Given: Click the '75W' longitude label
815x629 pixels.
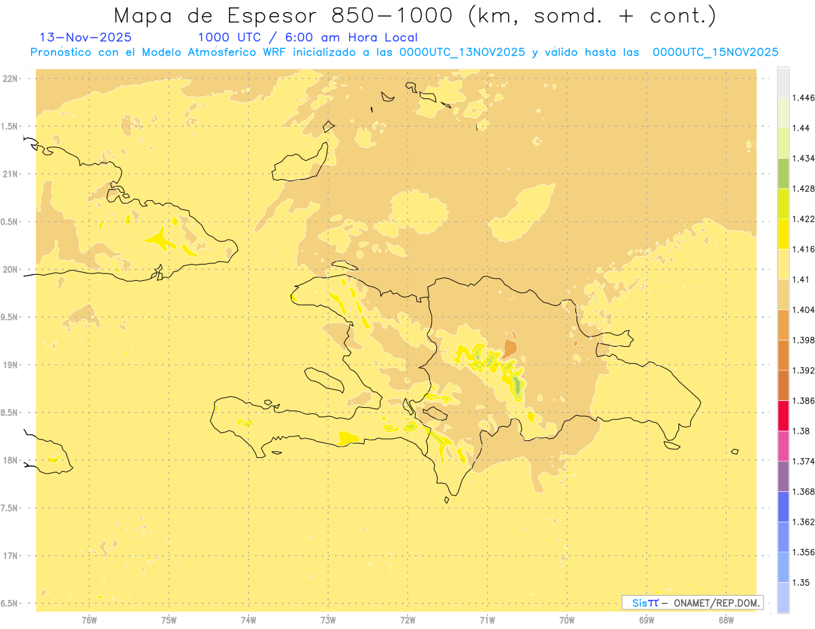Looking at the screenshot, I should click(169, 620).
